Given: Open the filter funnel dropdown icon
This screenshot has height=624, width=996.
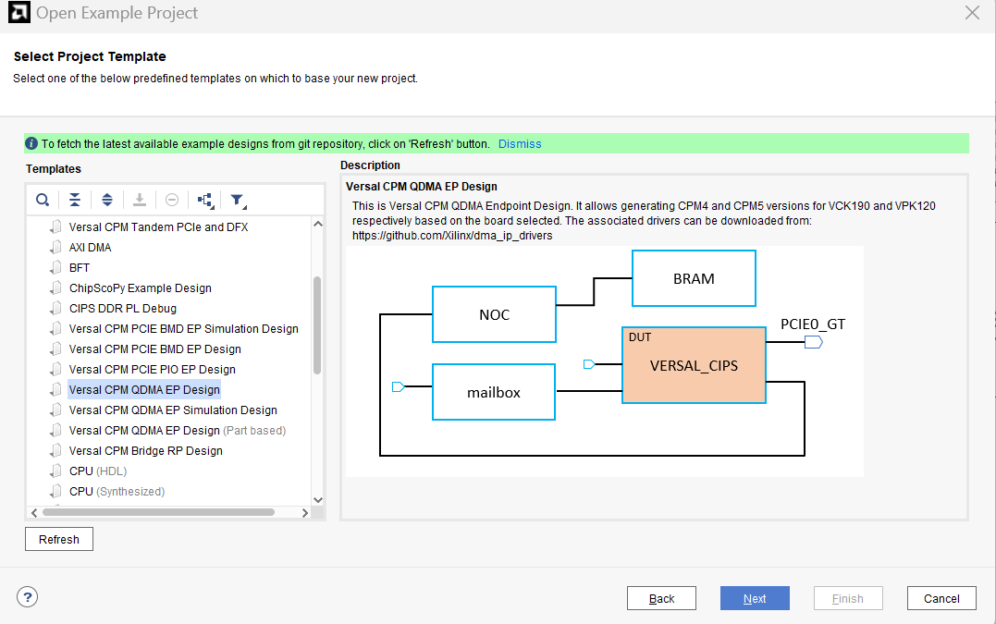Looking at the screenshot, I should pyautogui.click(x=239, y=201).
